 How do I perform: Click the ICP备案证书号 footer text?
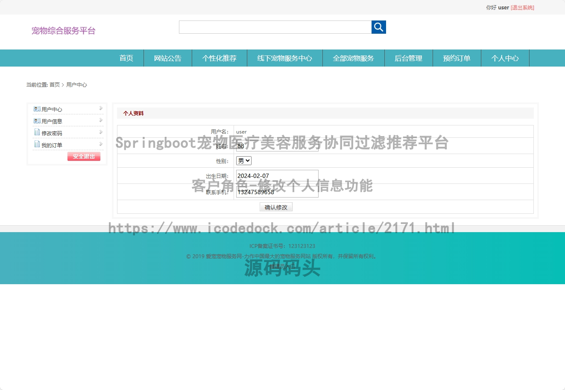click(282, 246)
